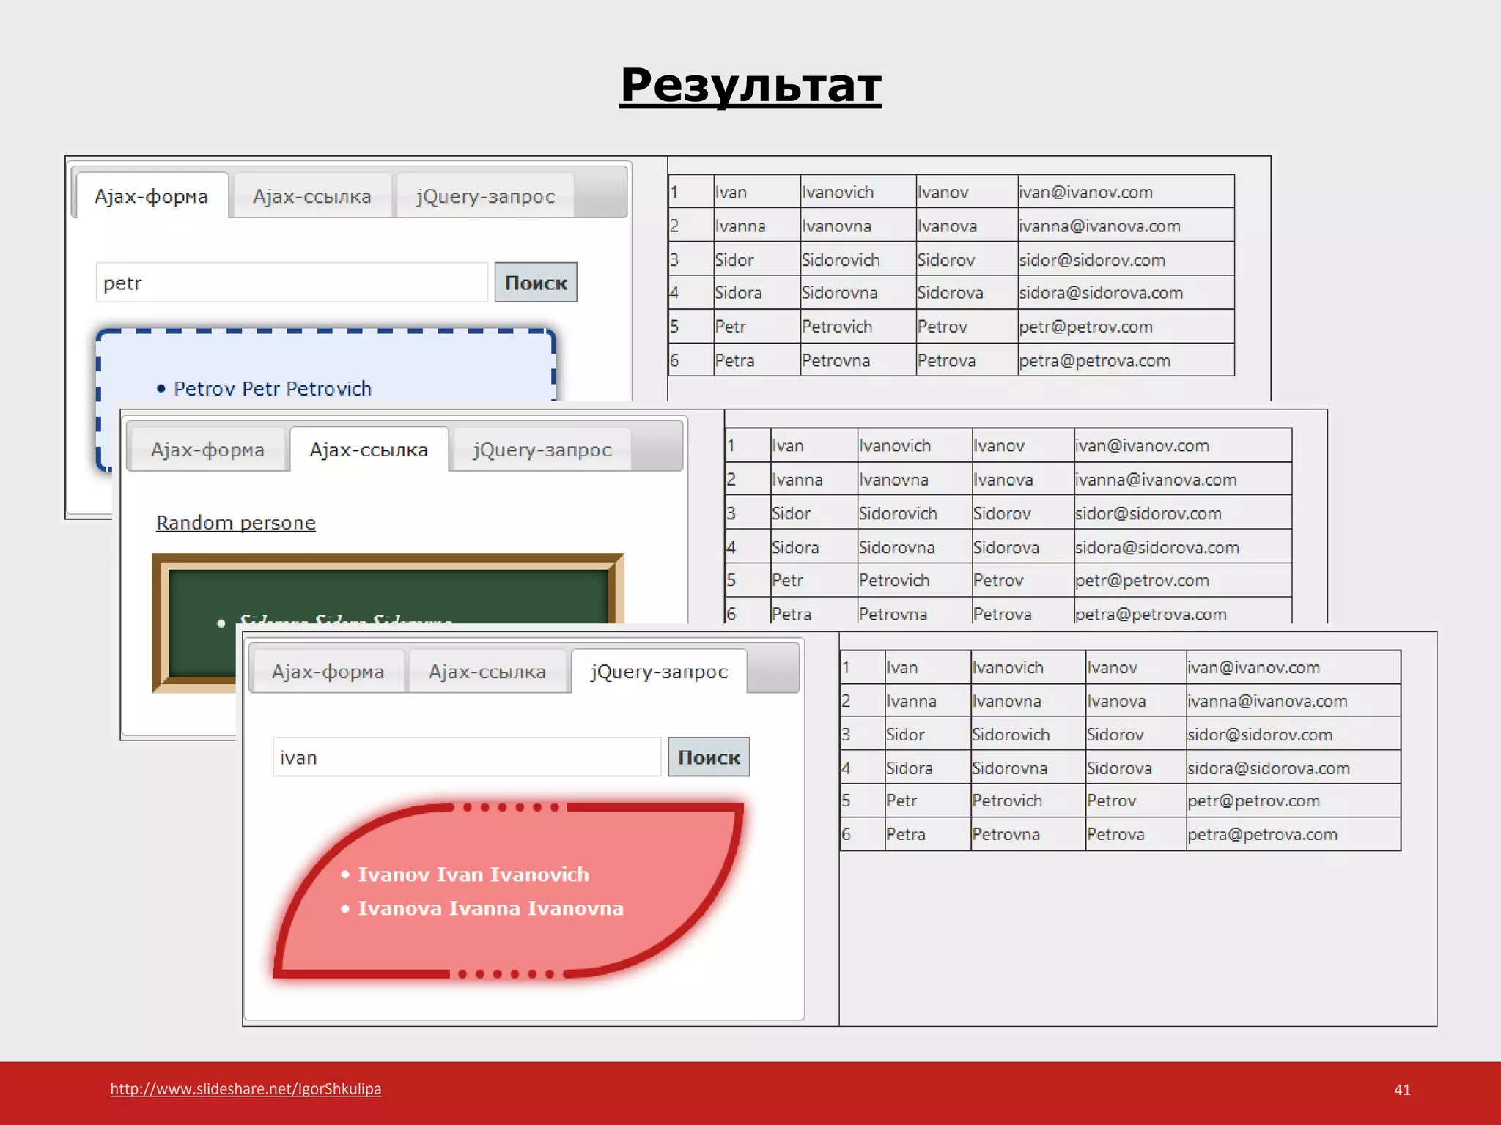Image resolution: width=1501 pixels, height=1125 pixels.
Task: Click result 'Petrov Petr Petrovich'
Action: pos(273,388)
